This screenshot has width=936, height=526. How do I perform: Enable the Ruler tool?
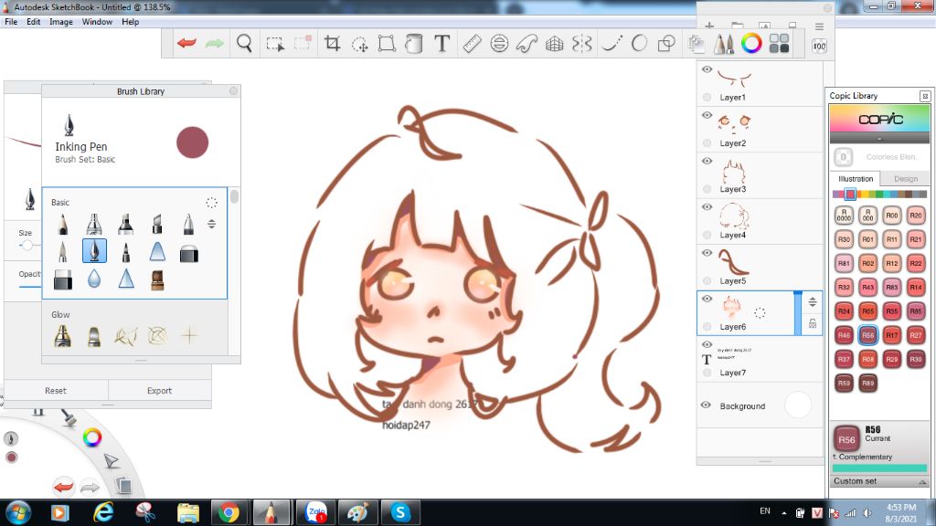click(472, 44)
